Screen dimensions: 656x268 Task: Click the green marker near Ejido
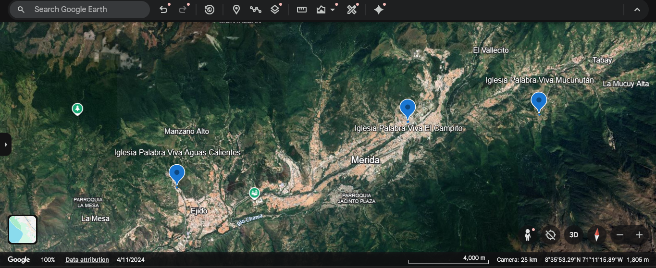tap(254, 193)
